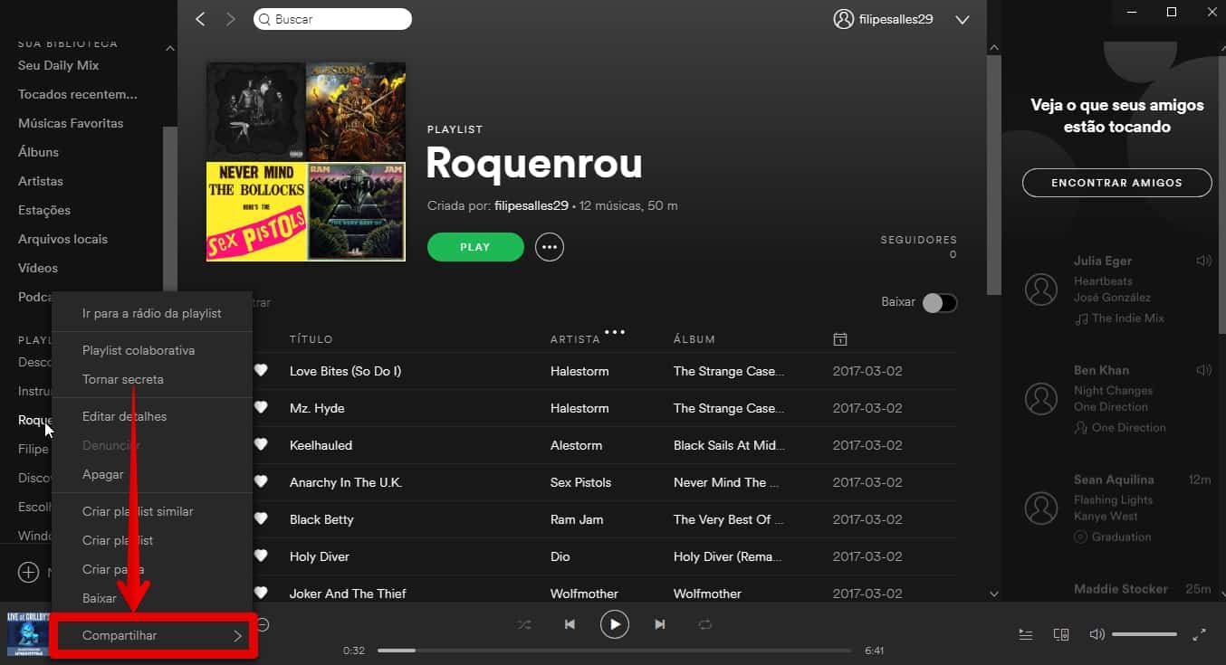Click the speaker icon beside Ben Khan
Viewport: 1226px width, 665px height.
pos(1203,370)
